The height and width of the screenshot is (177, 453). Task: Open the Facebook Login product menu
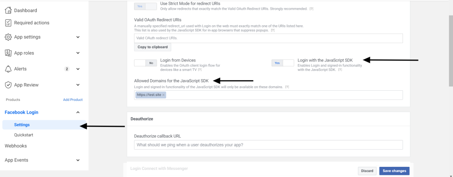coord(21,112)
